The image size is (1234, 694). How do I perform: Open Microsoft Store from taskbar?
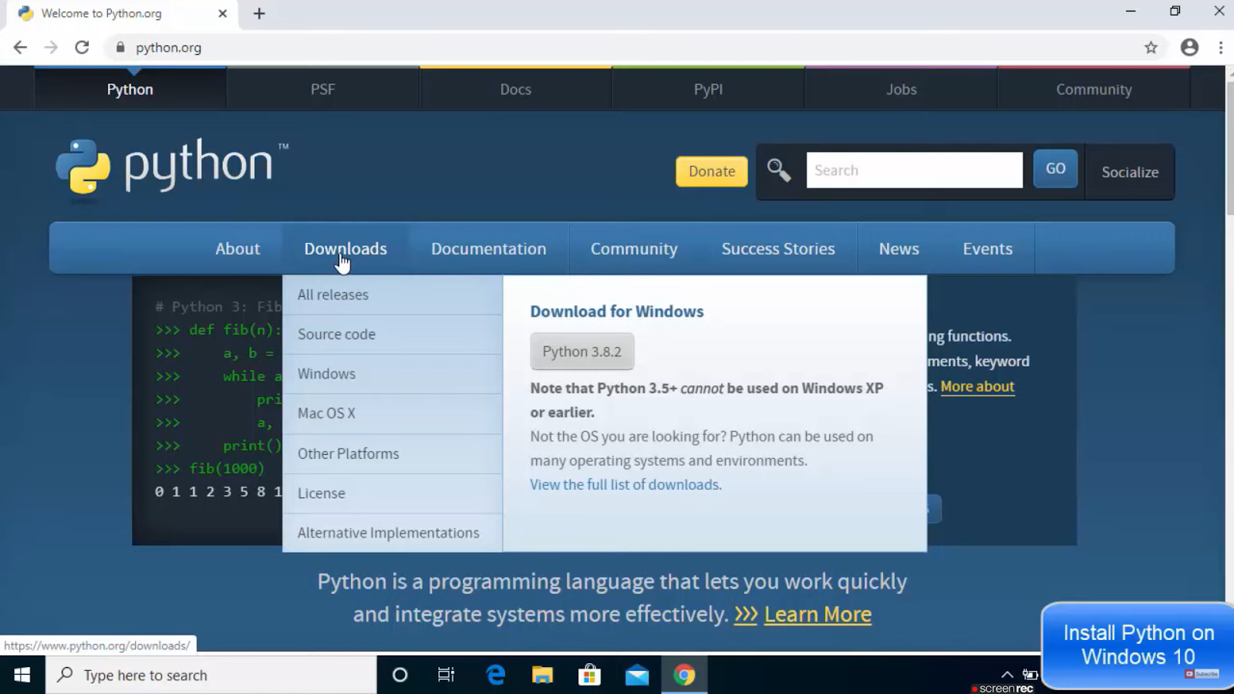click(589, 675)
